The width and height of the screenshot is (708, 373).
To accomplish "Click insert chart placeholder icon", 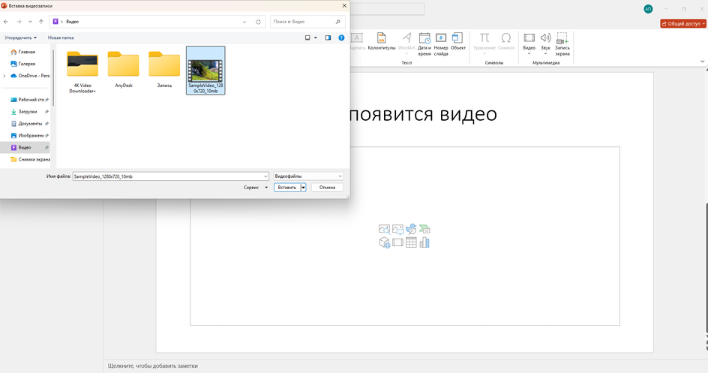I will coord(424,242).
